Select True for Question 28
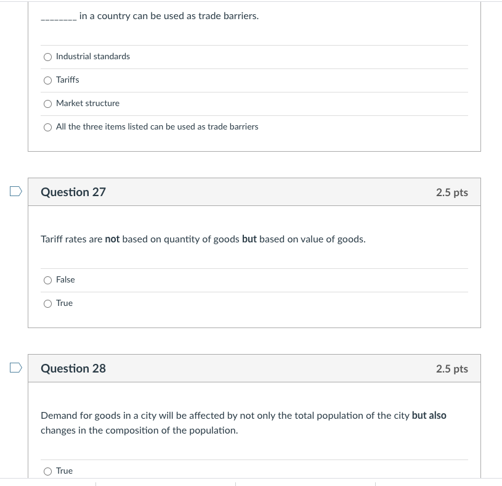The width and height of the screenshot is (502, 486). 47,471
